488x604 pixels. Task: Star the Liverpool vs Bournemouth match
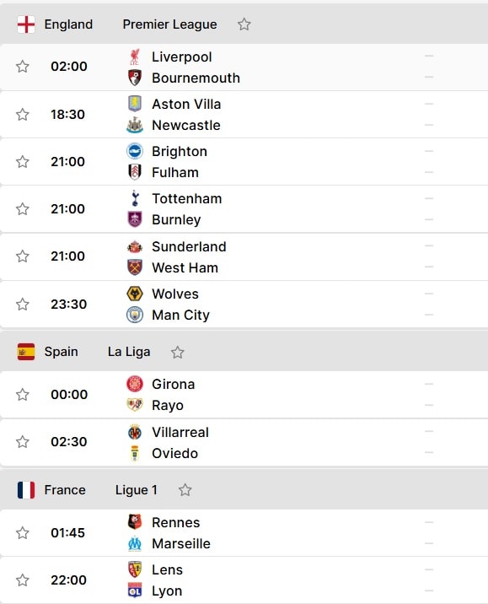coord(22,67)
